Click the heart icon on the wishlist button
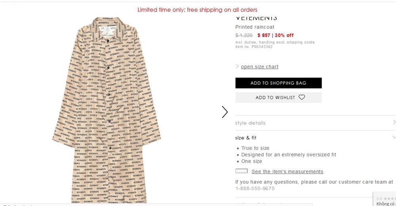Screen dimensions: 396x206 [x=302, y=97]
